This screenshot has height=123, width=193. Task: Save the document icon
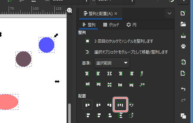183,36
